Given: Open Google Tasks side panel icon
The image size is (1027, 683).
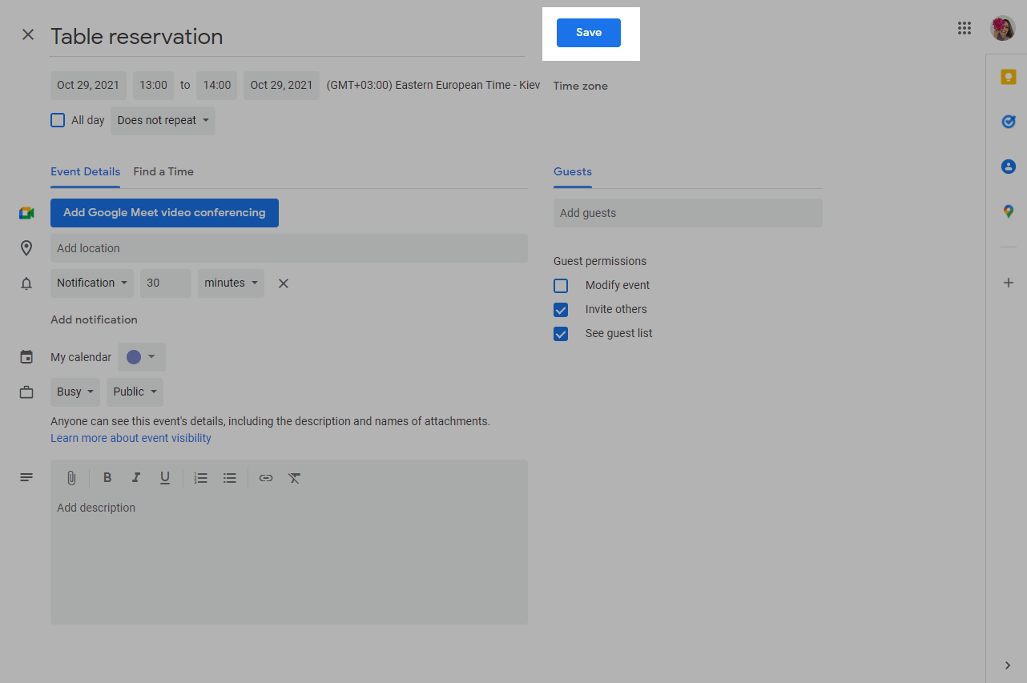Looking at the screenshot, I should 1009,122.
